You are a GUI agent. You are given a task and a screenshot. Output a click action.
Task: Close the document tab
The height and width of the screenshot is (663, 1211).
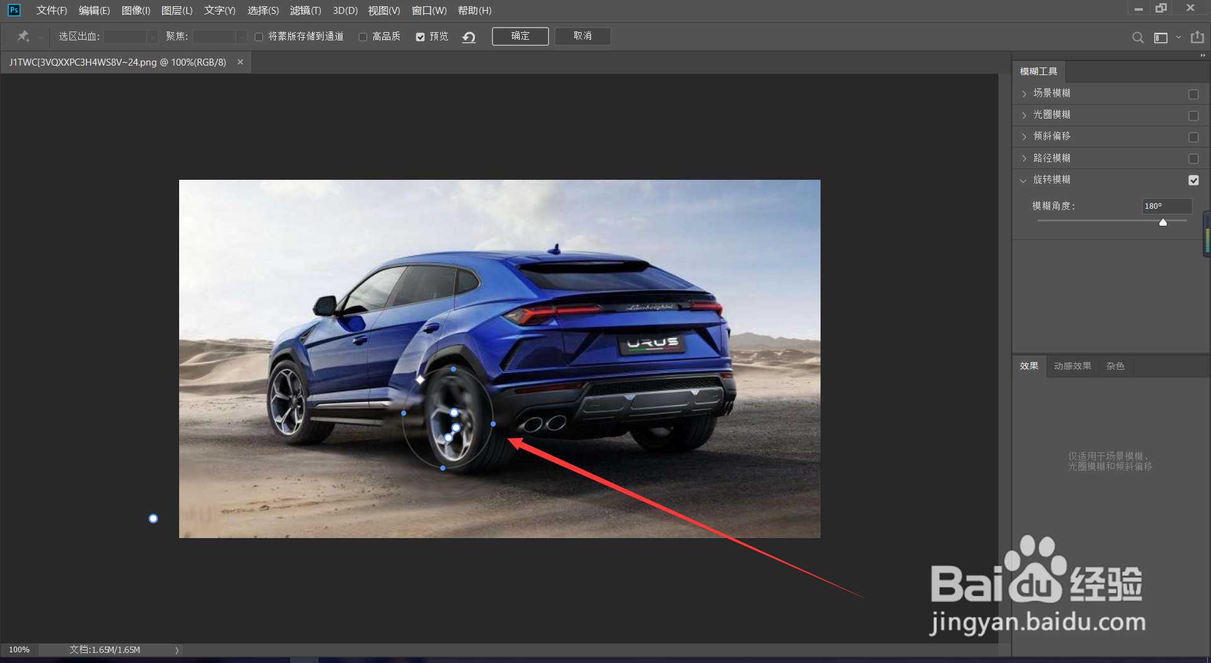coord(240,62)
